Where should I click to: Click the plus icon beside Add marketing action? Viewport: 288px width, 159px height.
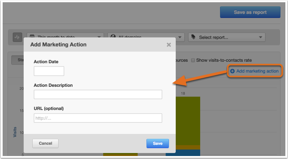tap(232, 71)
